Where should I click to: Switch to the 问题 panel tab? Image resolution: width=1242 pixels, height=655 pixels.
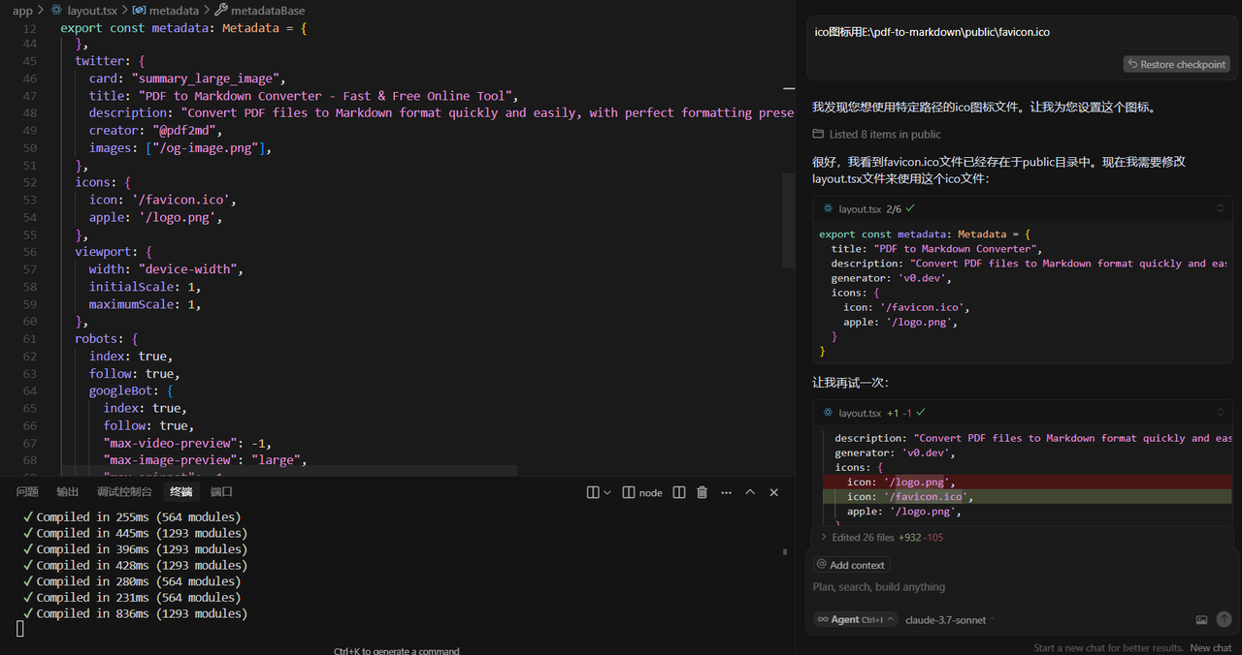[x=27, y=492]
